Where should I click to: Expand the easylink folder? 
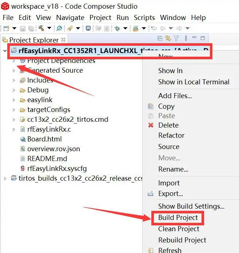(x=14, y=100)
